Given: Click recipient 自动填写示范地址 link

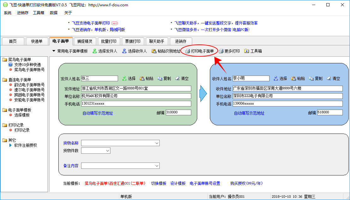Looking at the screenshot, I should click(x=249, y=113).
